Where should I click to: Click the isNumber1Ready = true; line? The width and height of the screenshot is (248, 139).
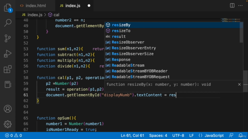pos(71,130)
